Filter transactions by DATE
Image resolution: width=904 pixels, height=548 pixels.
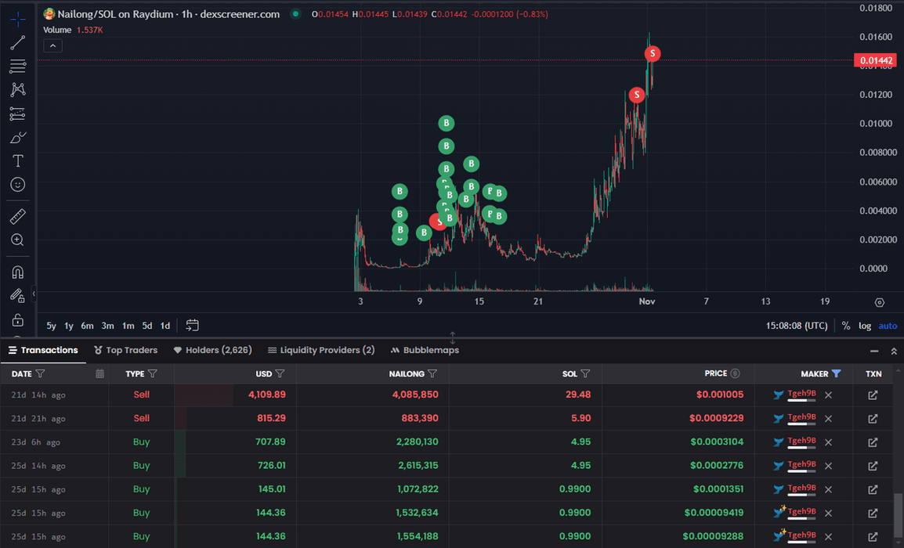pos(41,373)
